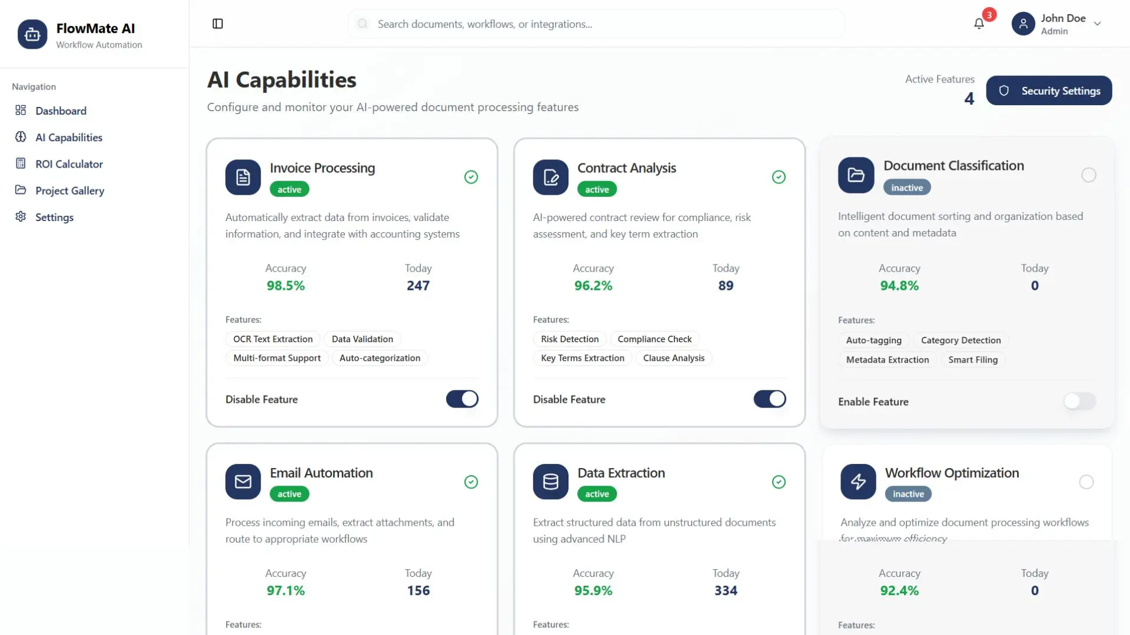Click the Email Automation active badge
Screen dimensions: 1130x635
pos(289,494)
